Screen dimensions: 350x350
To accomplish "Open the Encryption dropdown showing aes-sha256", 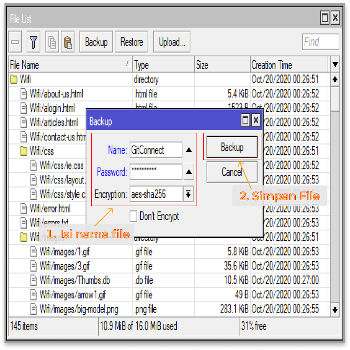I will coord(188,194).
